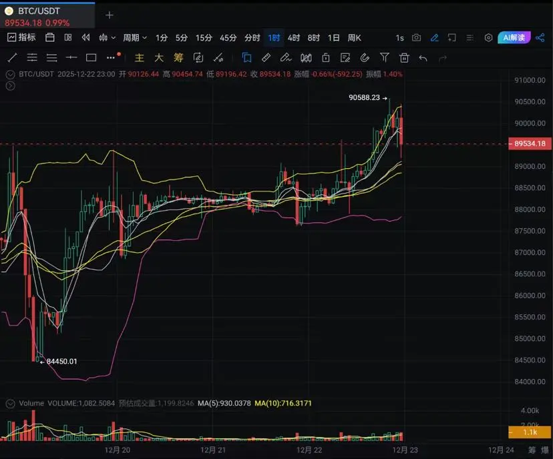Expand the second indicator row arrow
Viewport: 553px width, 459px height.
click(10, 85)
